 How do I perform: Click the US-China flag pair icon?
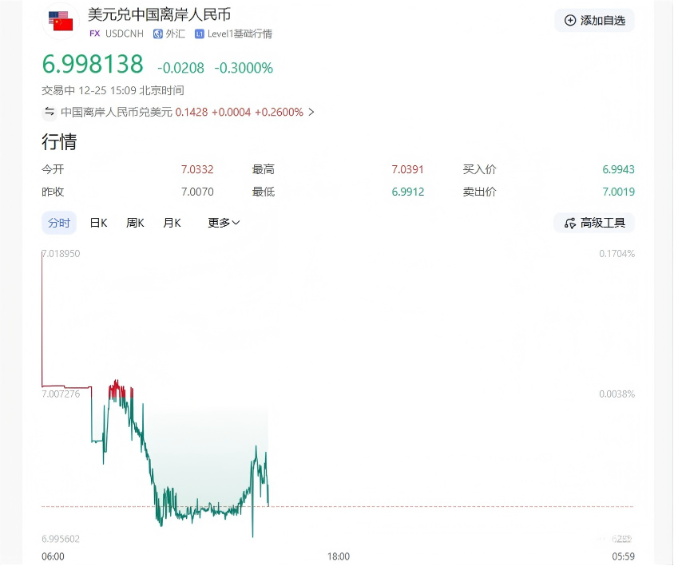click(x=61, y=21)
